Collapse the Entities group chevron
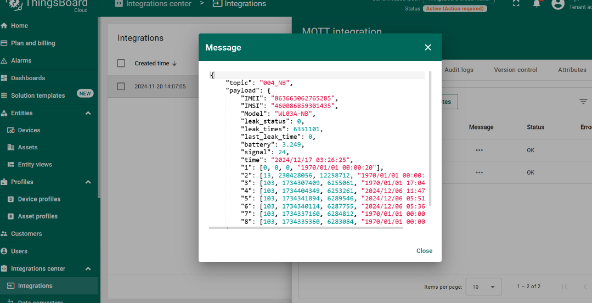Screen dimensions: 592x303 point(88,113)
